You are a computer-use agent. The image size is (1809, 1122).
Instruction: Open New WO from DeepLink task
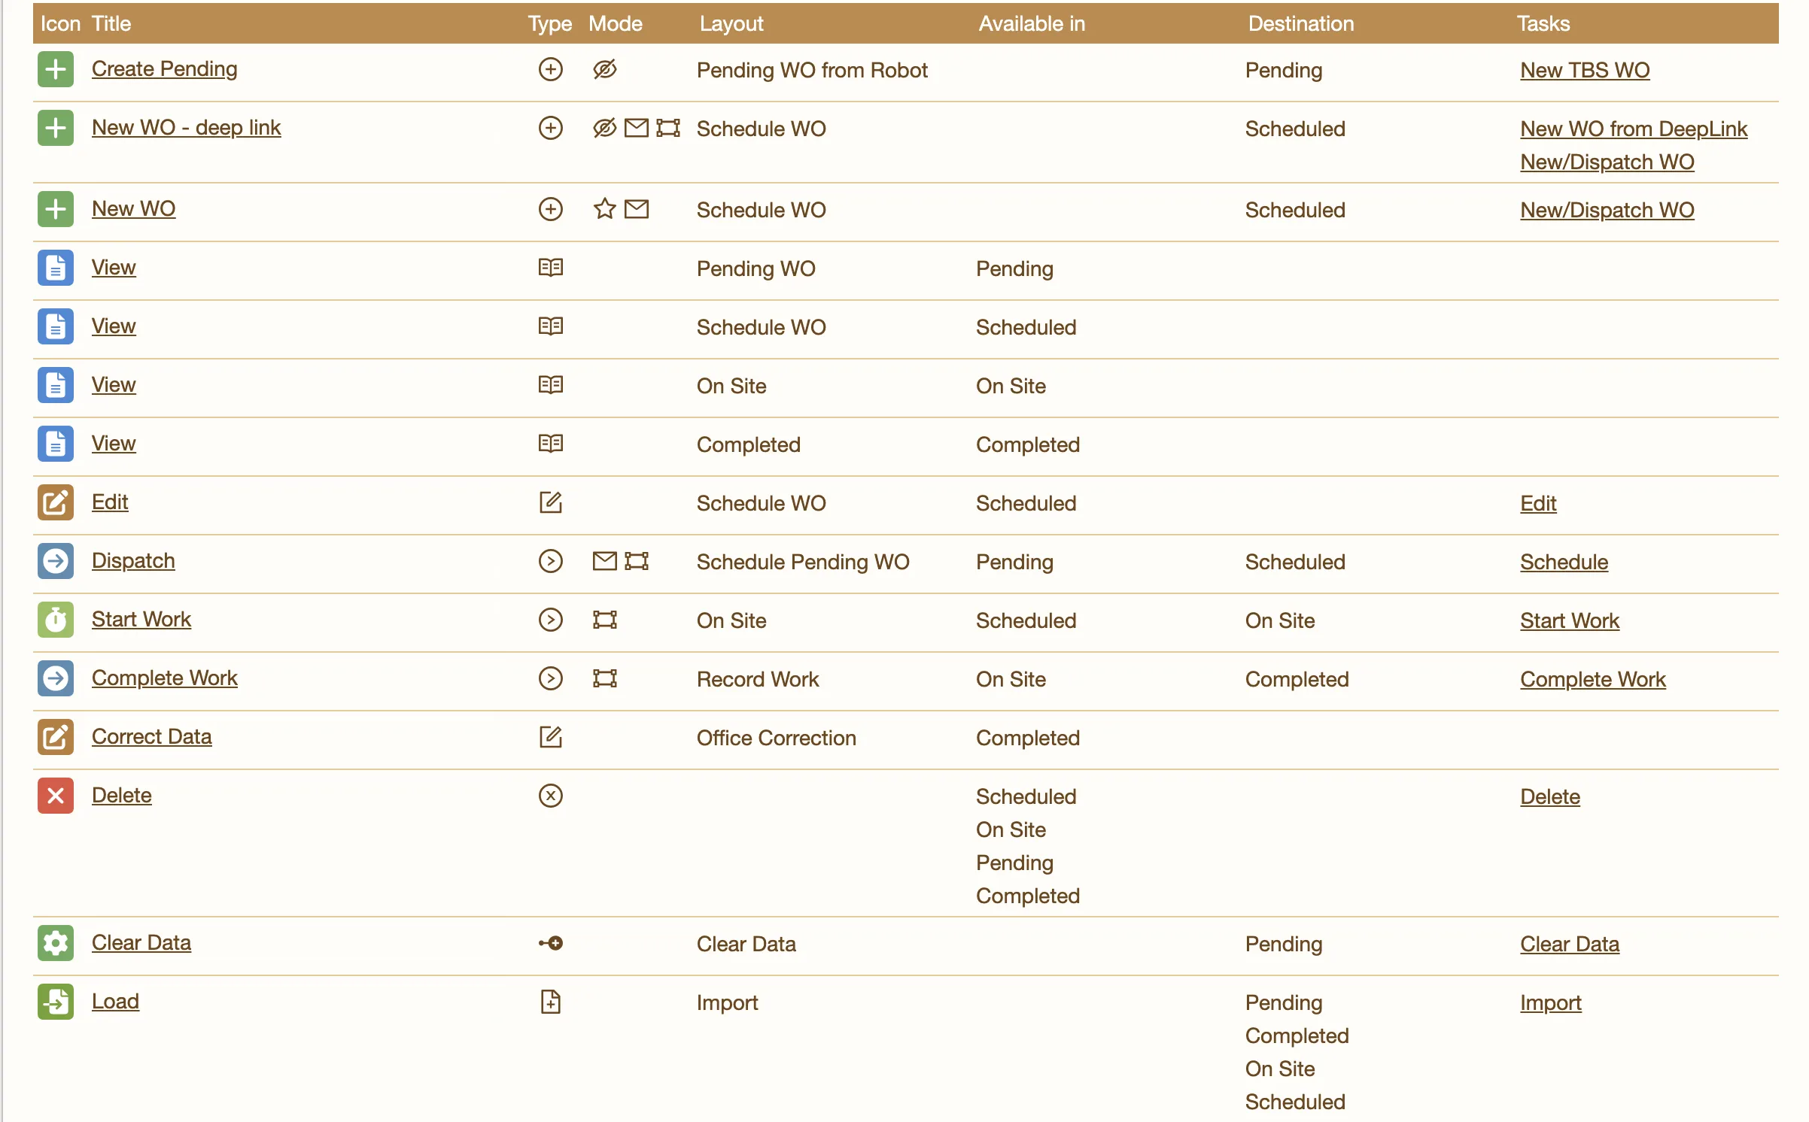(x=1633, y=129)
